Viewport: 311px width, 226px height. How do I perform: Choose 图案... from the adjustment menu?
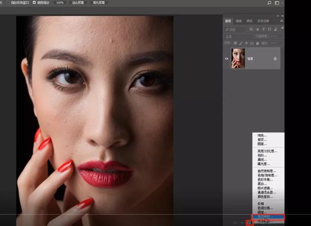268,144
